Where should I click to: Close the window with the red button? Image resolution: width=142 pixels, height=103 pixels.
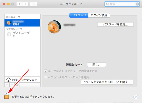coord(4,4)
